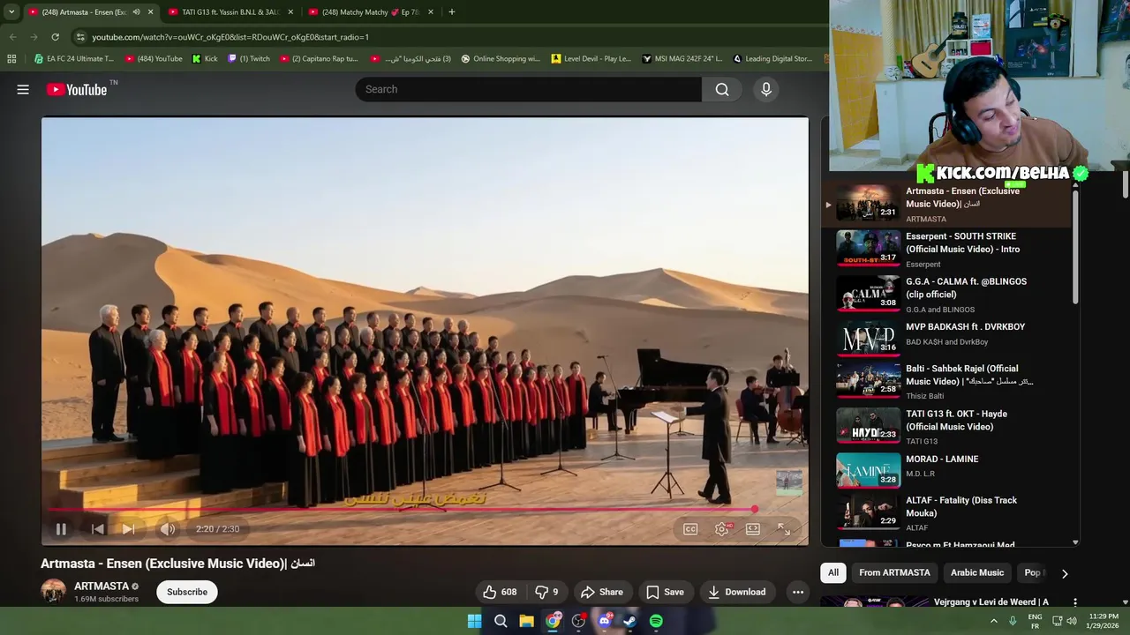Switch to TATI G13 ft. Yassin tab
1130x635 pixels.
tap(230, 12)
